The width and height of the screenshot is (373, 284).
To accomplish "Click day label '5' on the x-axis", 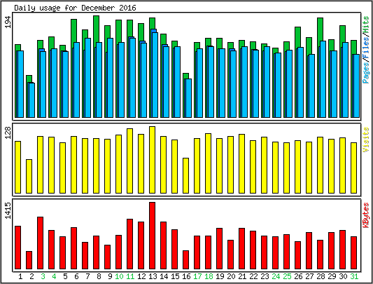I will click(x=65, y=276).
